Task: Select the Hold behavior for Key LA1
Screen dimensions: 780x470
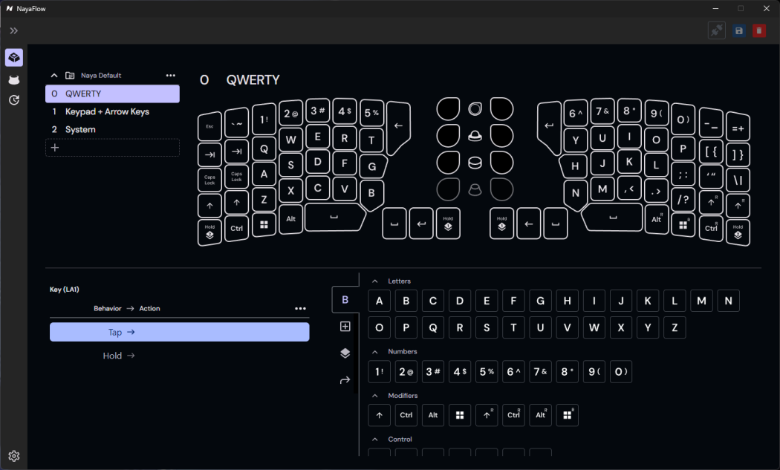Action: (x=119, y=356)
